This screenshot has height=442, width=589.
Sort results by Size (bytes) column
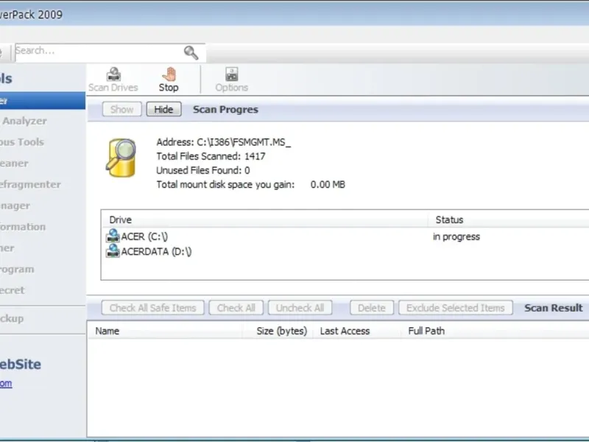[278, 331]
